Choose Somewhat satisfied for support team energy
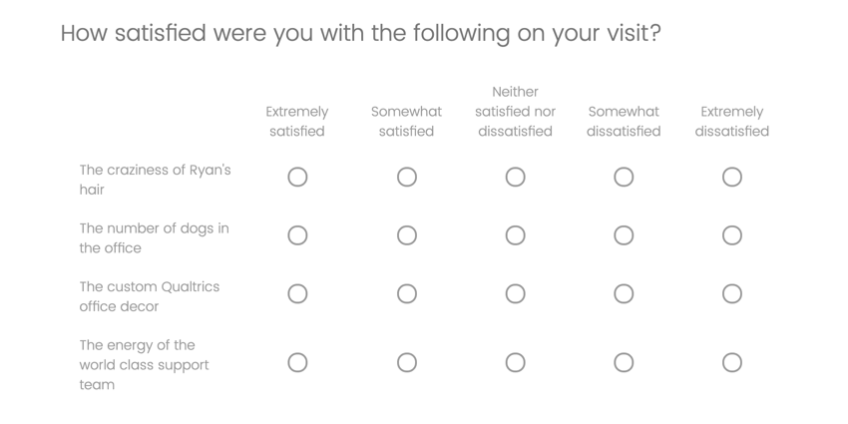 click(406, 362)
